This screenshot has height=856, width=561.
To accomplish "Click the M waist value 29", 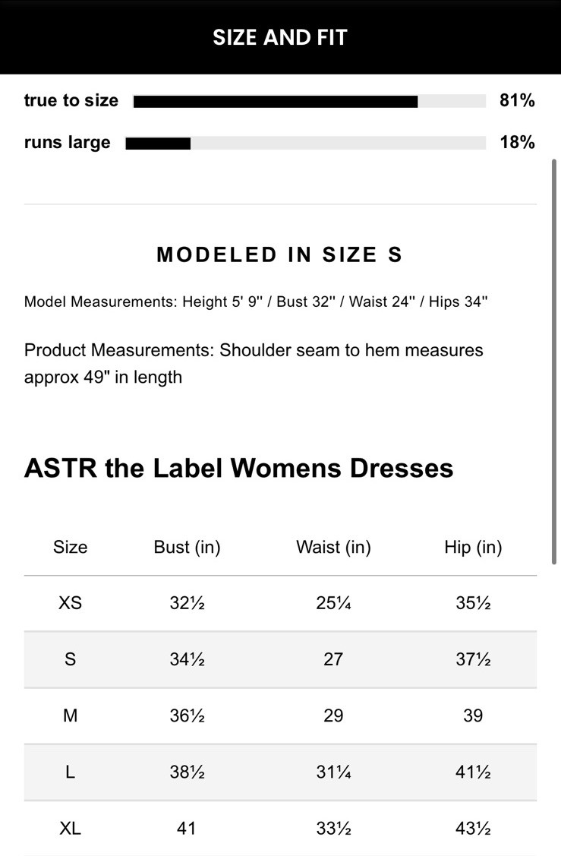I will pyautogui.click(x=333, y=715).
